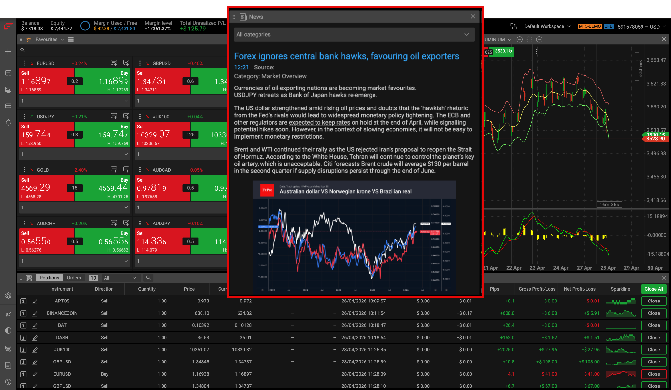Sort by the Net Profit/Loss column header
The width and height of the screenshot is (671, 390).
tap(580, 289)
